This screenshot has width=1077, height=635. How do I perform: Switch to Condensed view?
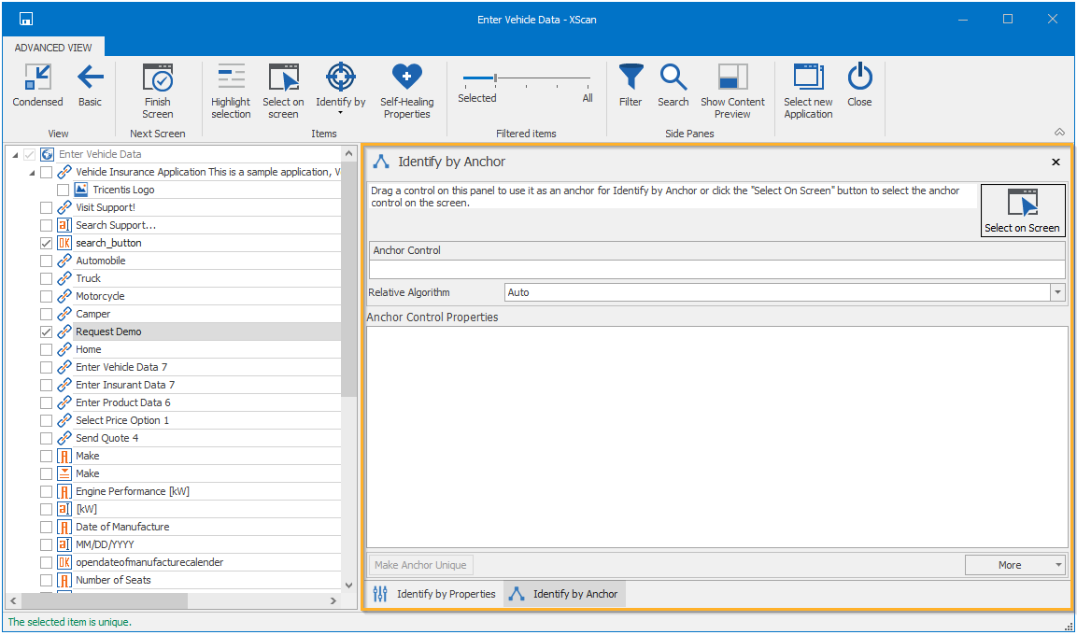pyautogui.click(x=37, y=86)
